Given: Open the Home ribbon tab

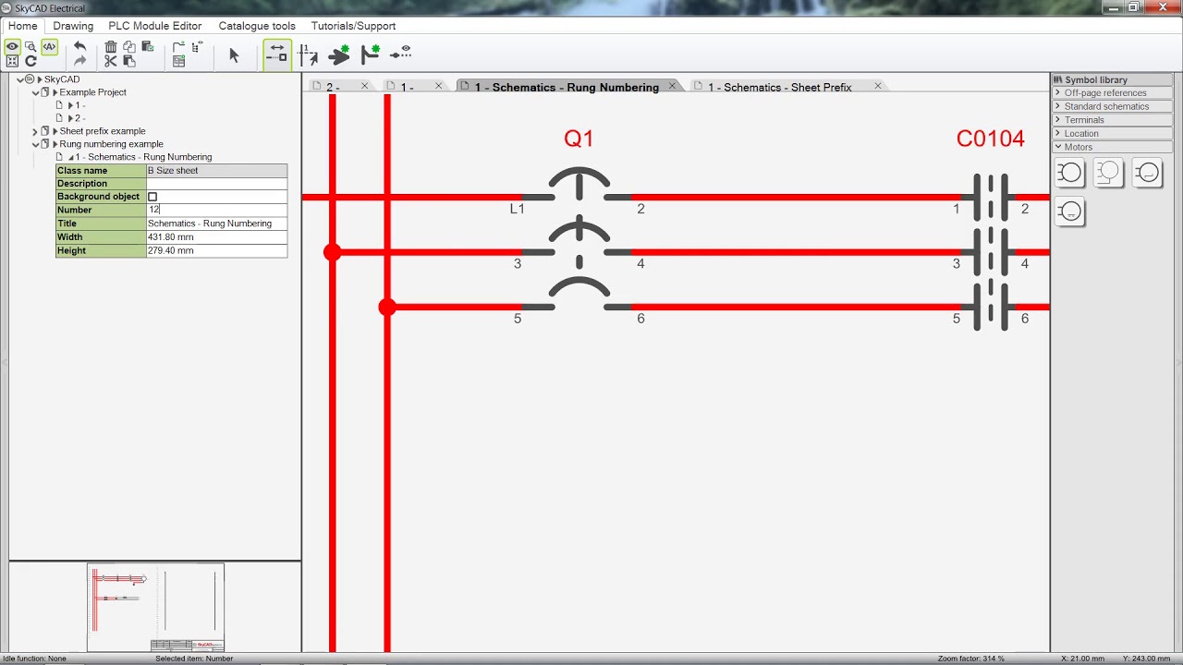Looking at the screenshot, I should pyautogui.click(x=23, y=26).
